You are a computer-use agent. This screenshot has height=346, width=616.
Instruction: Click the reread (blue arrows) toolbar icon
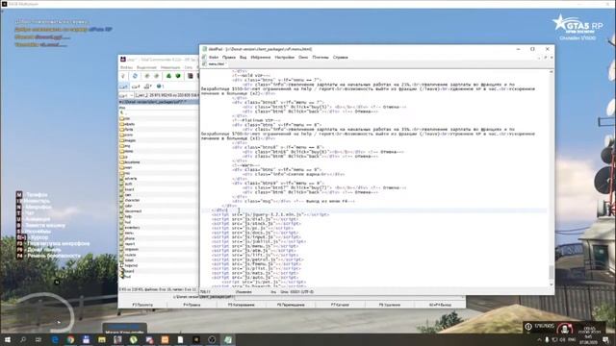coord(135,76)
